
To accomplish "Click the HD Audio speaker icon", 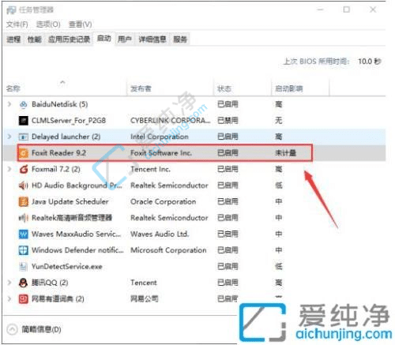I will (23, 186).
